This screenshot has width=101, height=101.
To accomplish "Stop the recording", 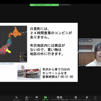I will (61, 97).
